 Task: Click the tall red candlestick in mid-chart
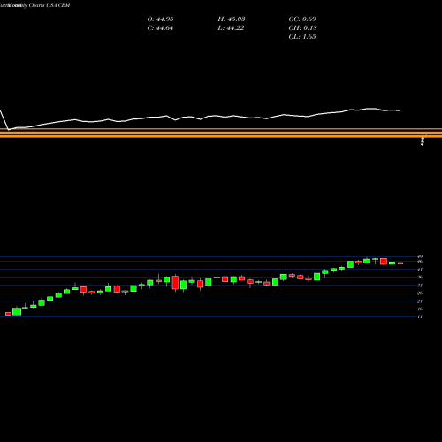pos(175,283)
